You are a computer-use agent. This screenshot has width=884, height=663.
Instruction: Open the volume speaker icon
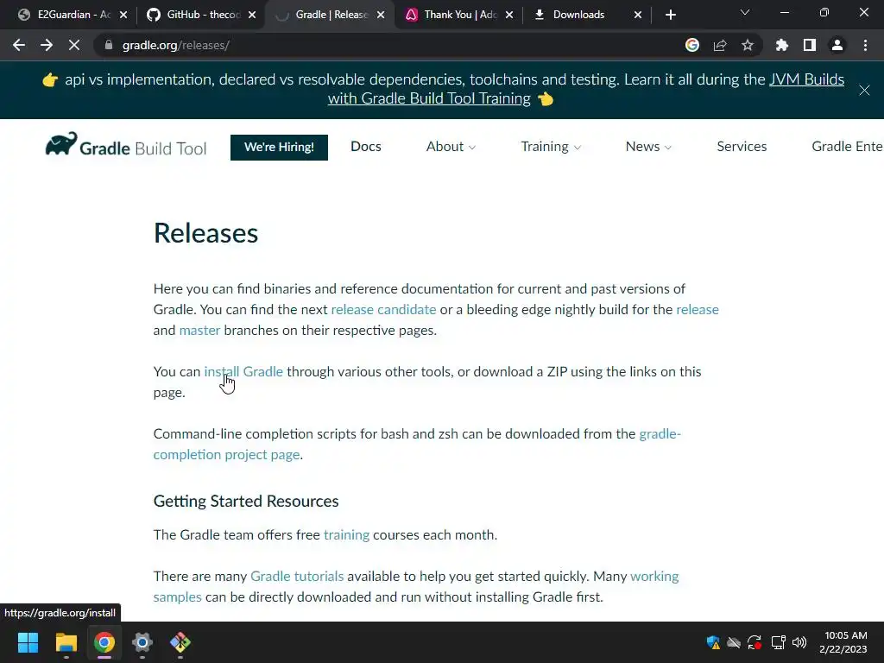(x=799, y=642)
